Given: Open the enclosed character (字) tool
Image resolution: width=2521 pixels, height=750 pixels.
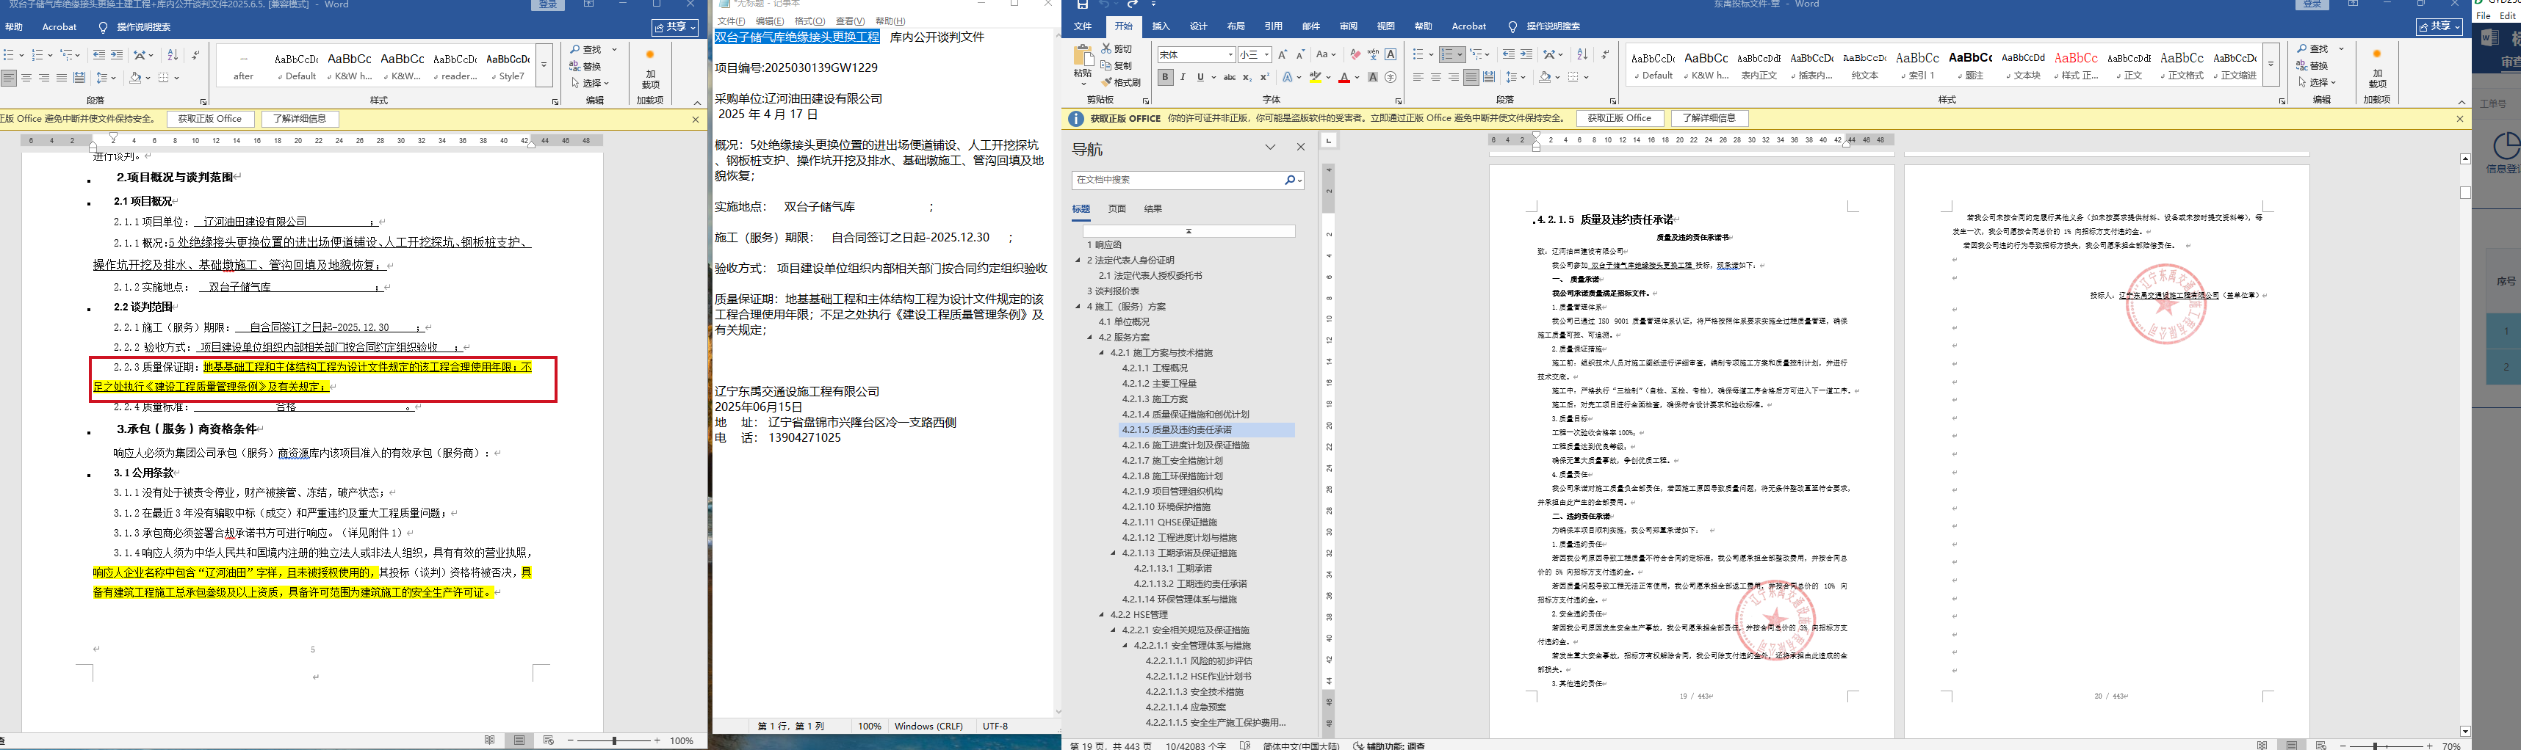Looking at the screenshot, I should (x=1391, y=77).
